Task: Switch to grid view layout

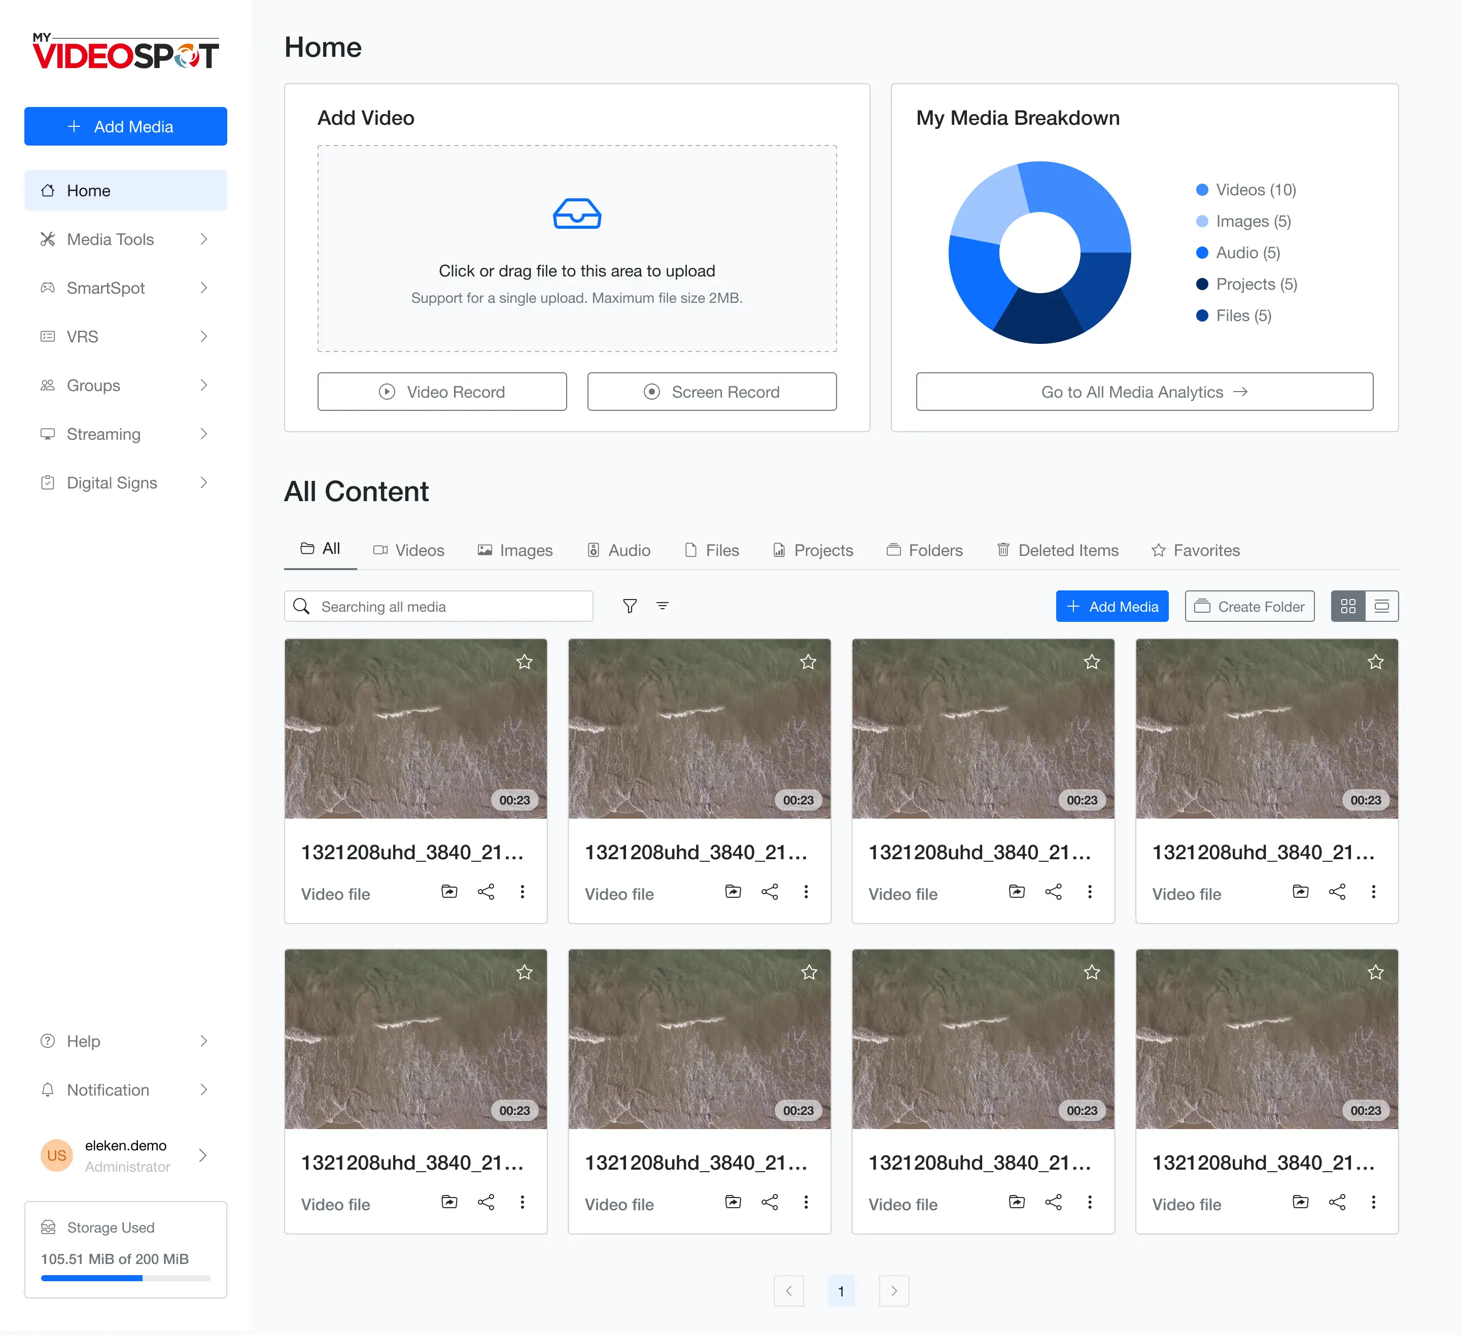Action: (x=1348, y=606)
